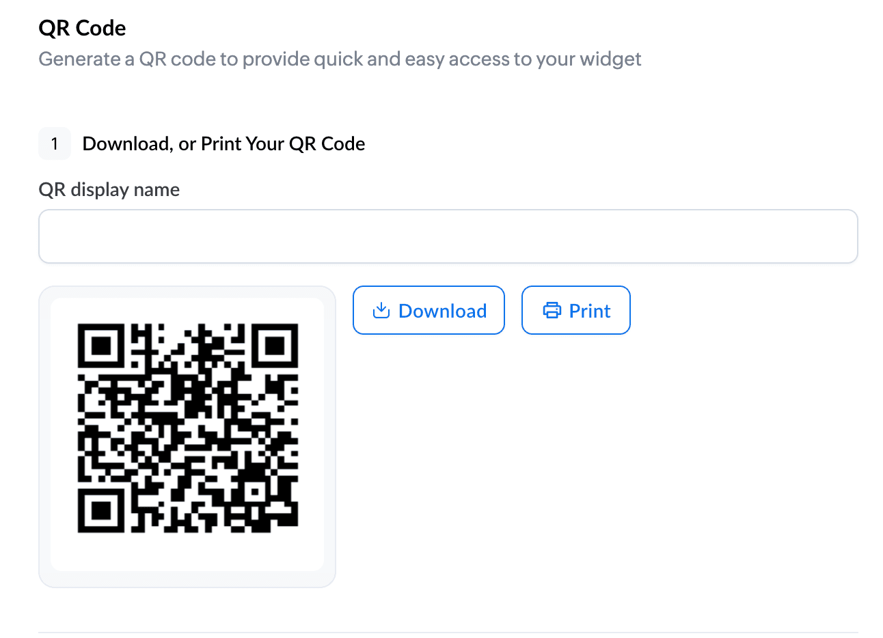
Task: Click white padding below the QR code
Action: click(x=187, y=552)
